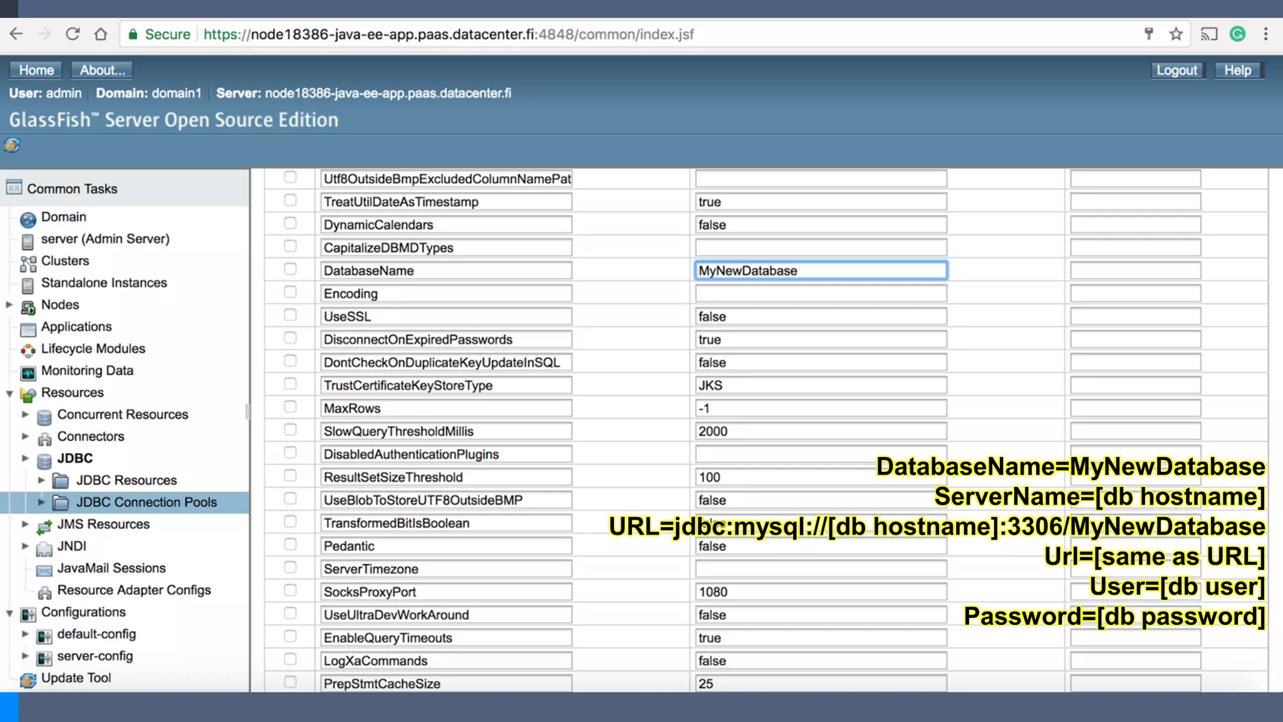This screenshot has height=722, width=1283.
Task: Collapse the Configurations tree node
Action: 9,613
